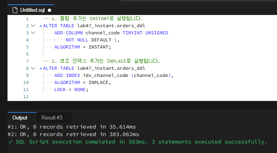
Task: Collapse the fold chevron at line 2
Action: (33, 26)
